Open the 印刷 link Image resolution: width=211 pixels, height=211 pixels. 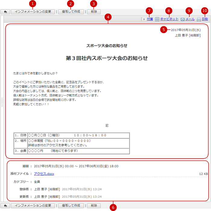(205, 19)
